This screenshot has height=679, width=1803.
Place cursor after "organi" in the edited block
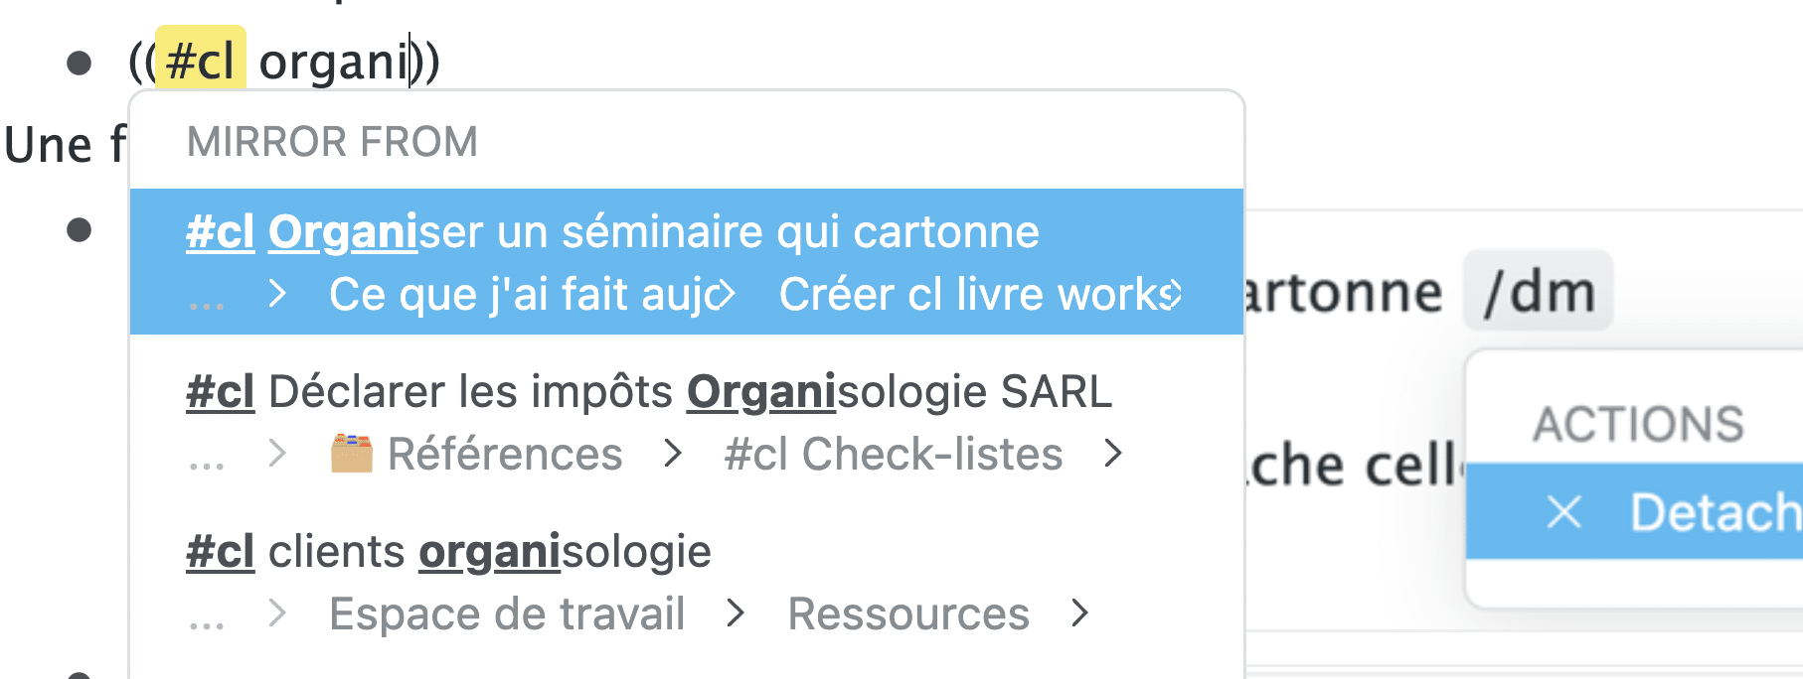(x=409, y=60)
